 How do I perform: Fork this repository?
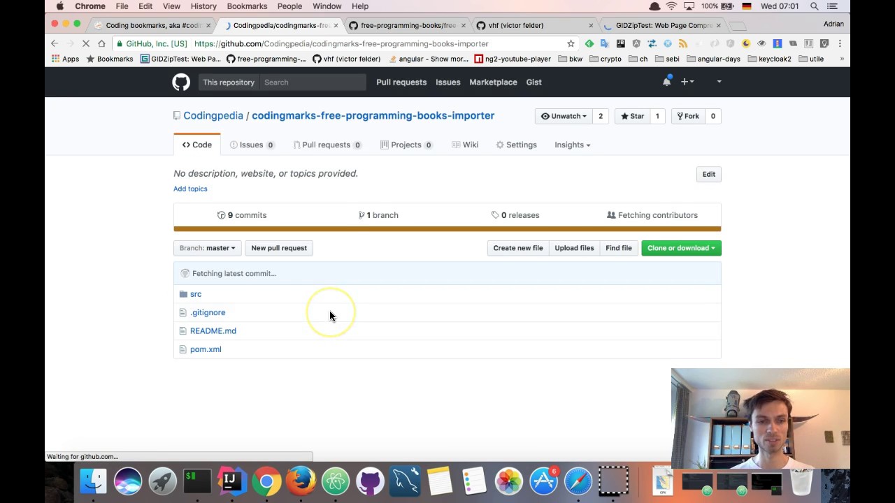pyautogui.click(x=687, y=116)
